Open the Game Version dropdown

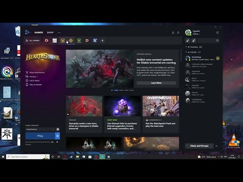tap(40, 129)
